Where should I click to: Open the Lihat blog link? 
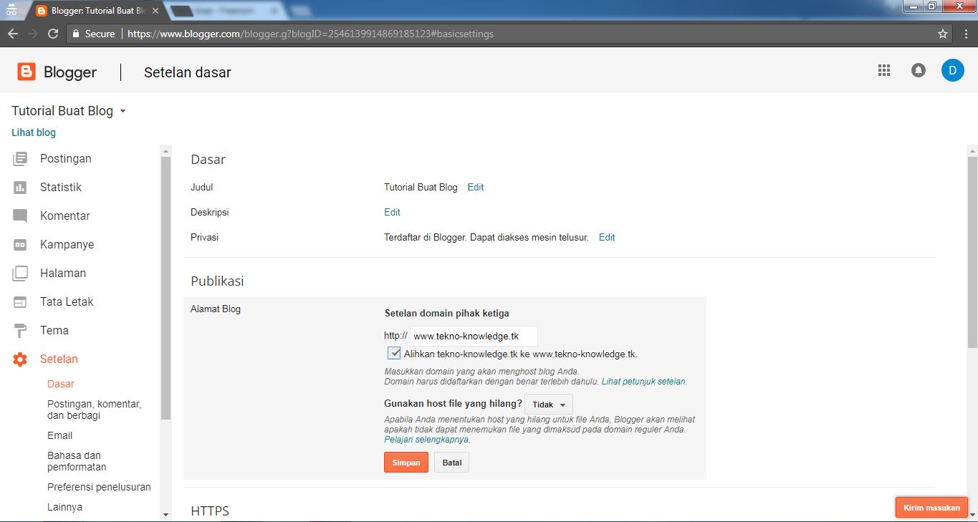pos(34,132)
